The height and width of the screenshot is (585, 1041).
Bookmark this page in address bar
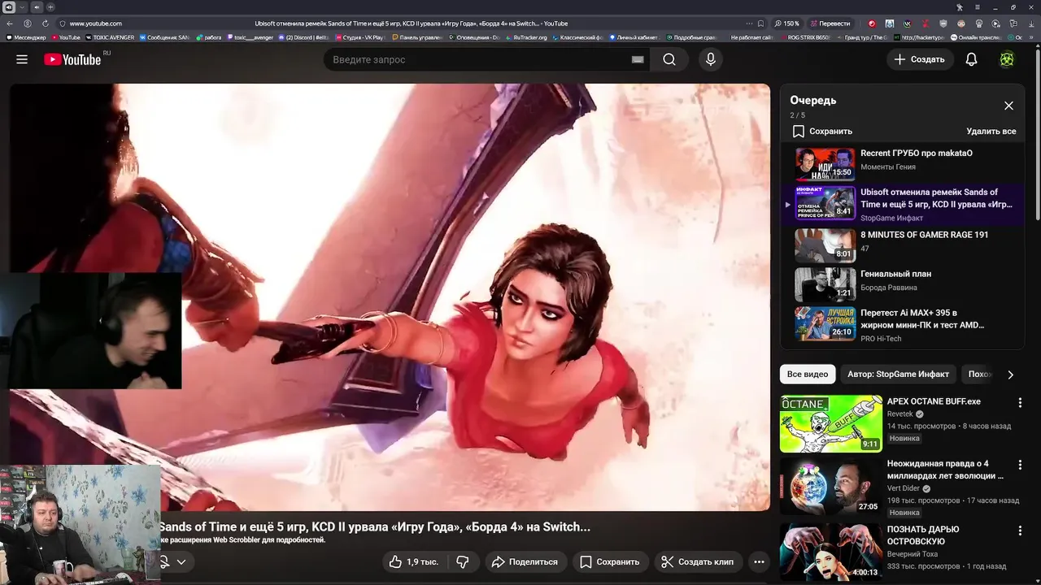point(760,24)
